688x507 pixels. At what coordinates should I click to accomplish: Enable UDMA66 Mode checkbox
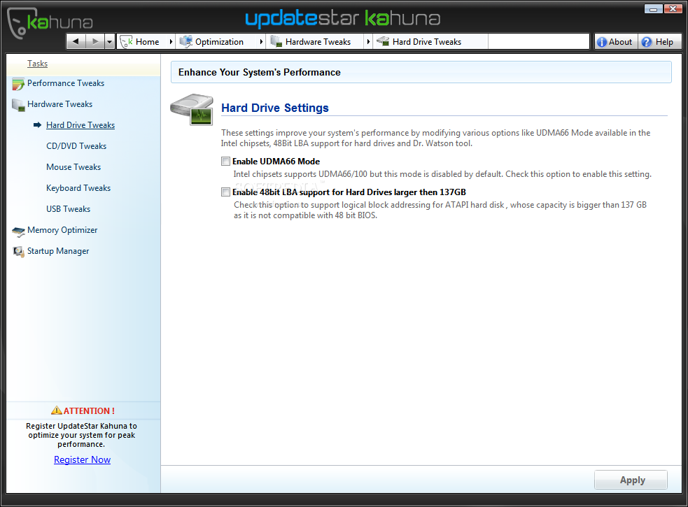click(x=225, y=162)
